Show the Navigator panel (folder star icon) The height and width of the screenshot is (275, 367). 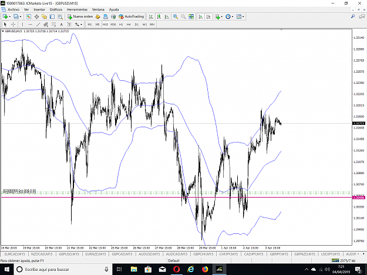(44, 16)
